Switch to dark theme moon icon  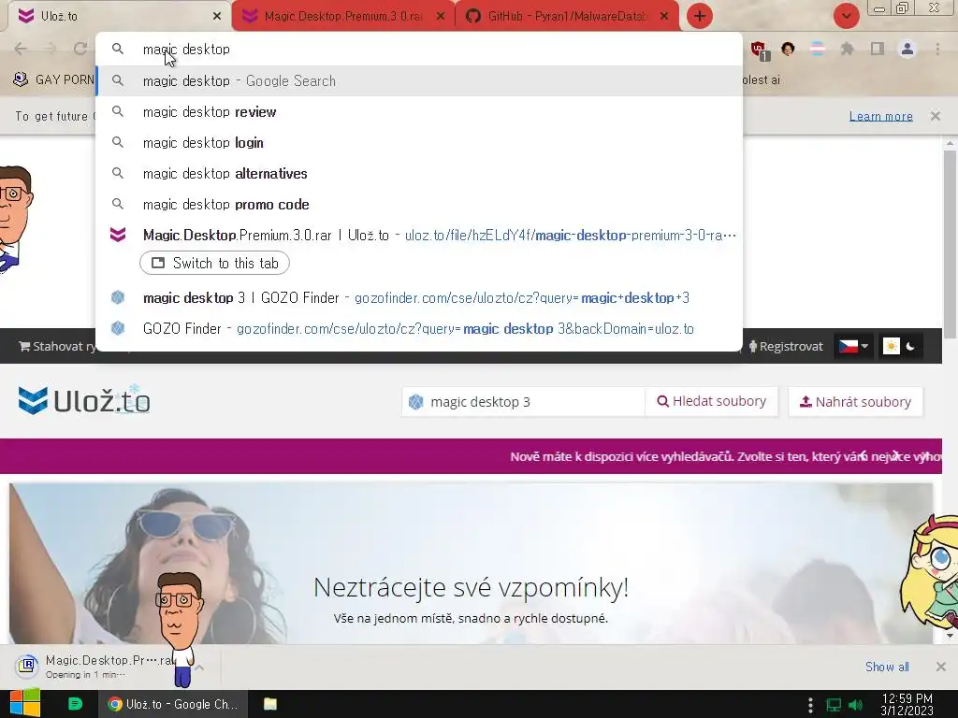pos(911,346)
